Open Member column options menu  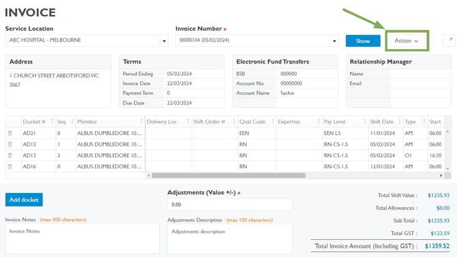click(141, 121)
